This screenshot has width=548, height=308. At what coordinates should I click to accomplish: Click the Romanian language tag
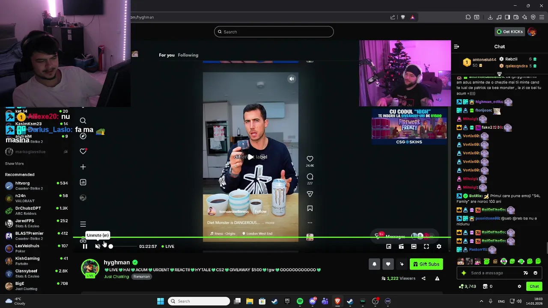pyautogui.click(x=141, y=277)
